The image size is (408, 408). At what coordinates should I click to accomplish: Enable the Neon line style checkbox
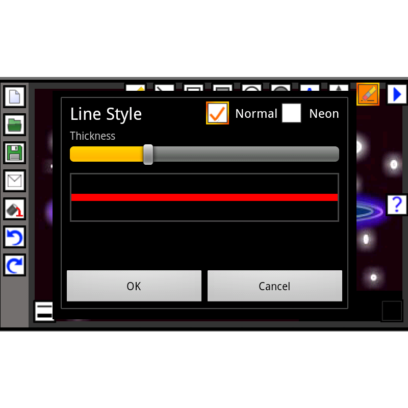coord(291,113)
